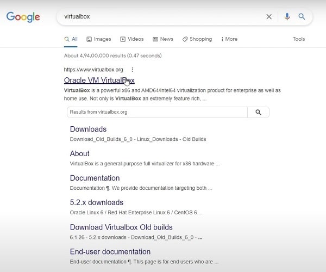Switch to the Videos tab

coord(132,39)
